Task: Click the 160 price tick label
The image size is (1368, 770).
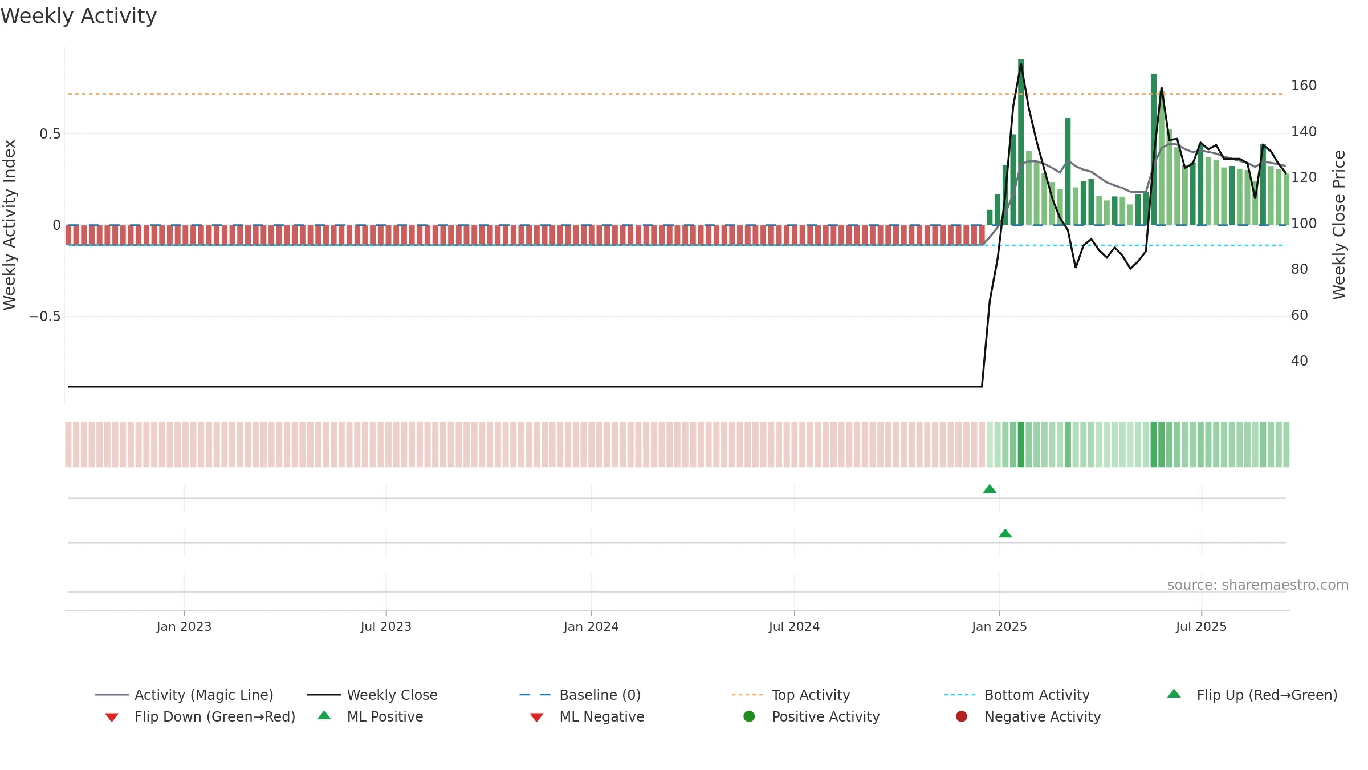Action: [1304, 86]
